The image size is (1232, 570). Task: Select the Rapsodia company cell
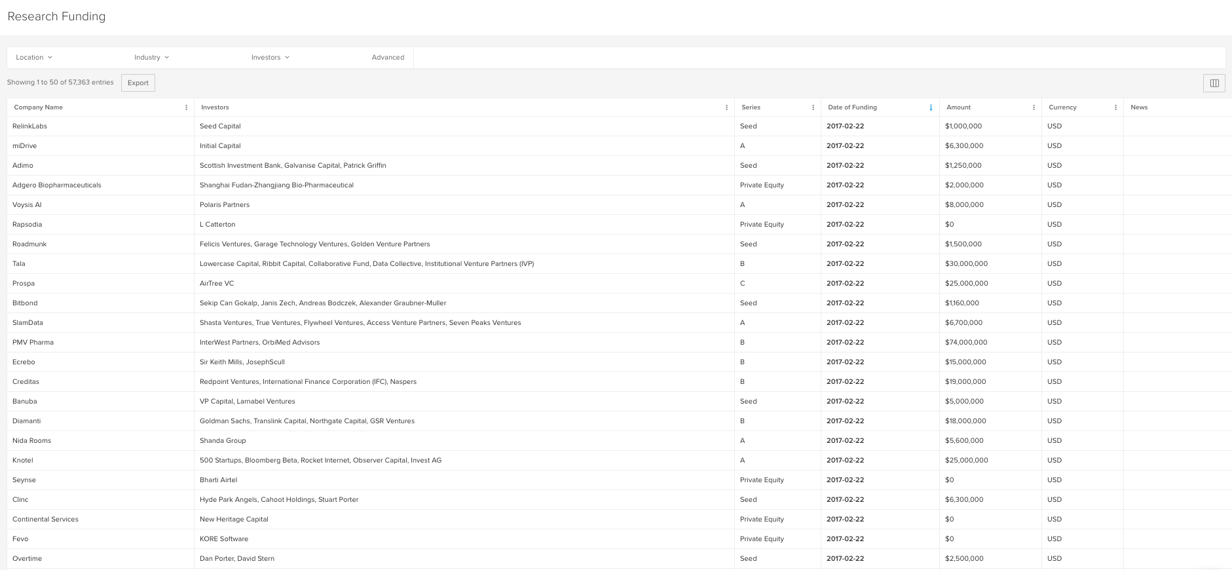click(101, 224)
